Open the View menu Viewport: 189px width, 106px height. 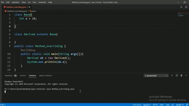click(24, 2)
